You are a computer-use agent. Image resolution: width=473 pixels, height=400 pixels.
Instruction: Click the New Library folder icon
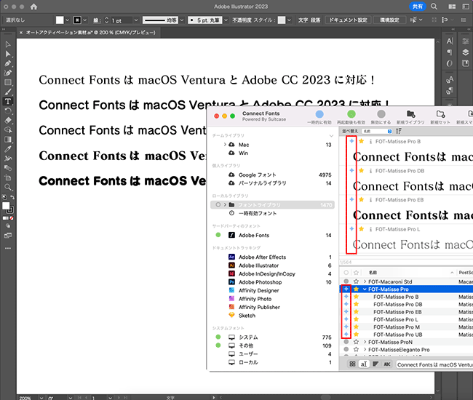tap(410, 114)
